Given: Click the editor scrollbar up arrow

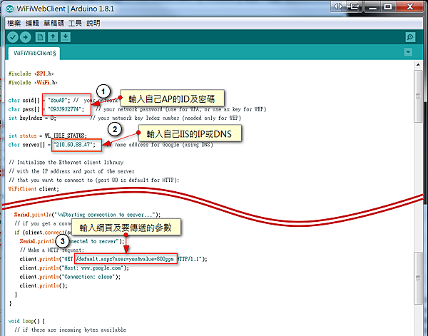Looking at the screenshot, I should click(x=419, y=65).
